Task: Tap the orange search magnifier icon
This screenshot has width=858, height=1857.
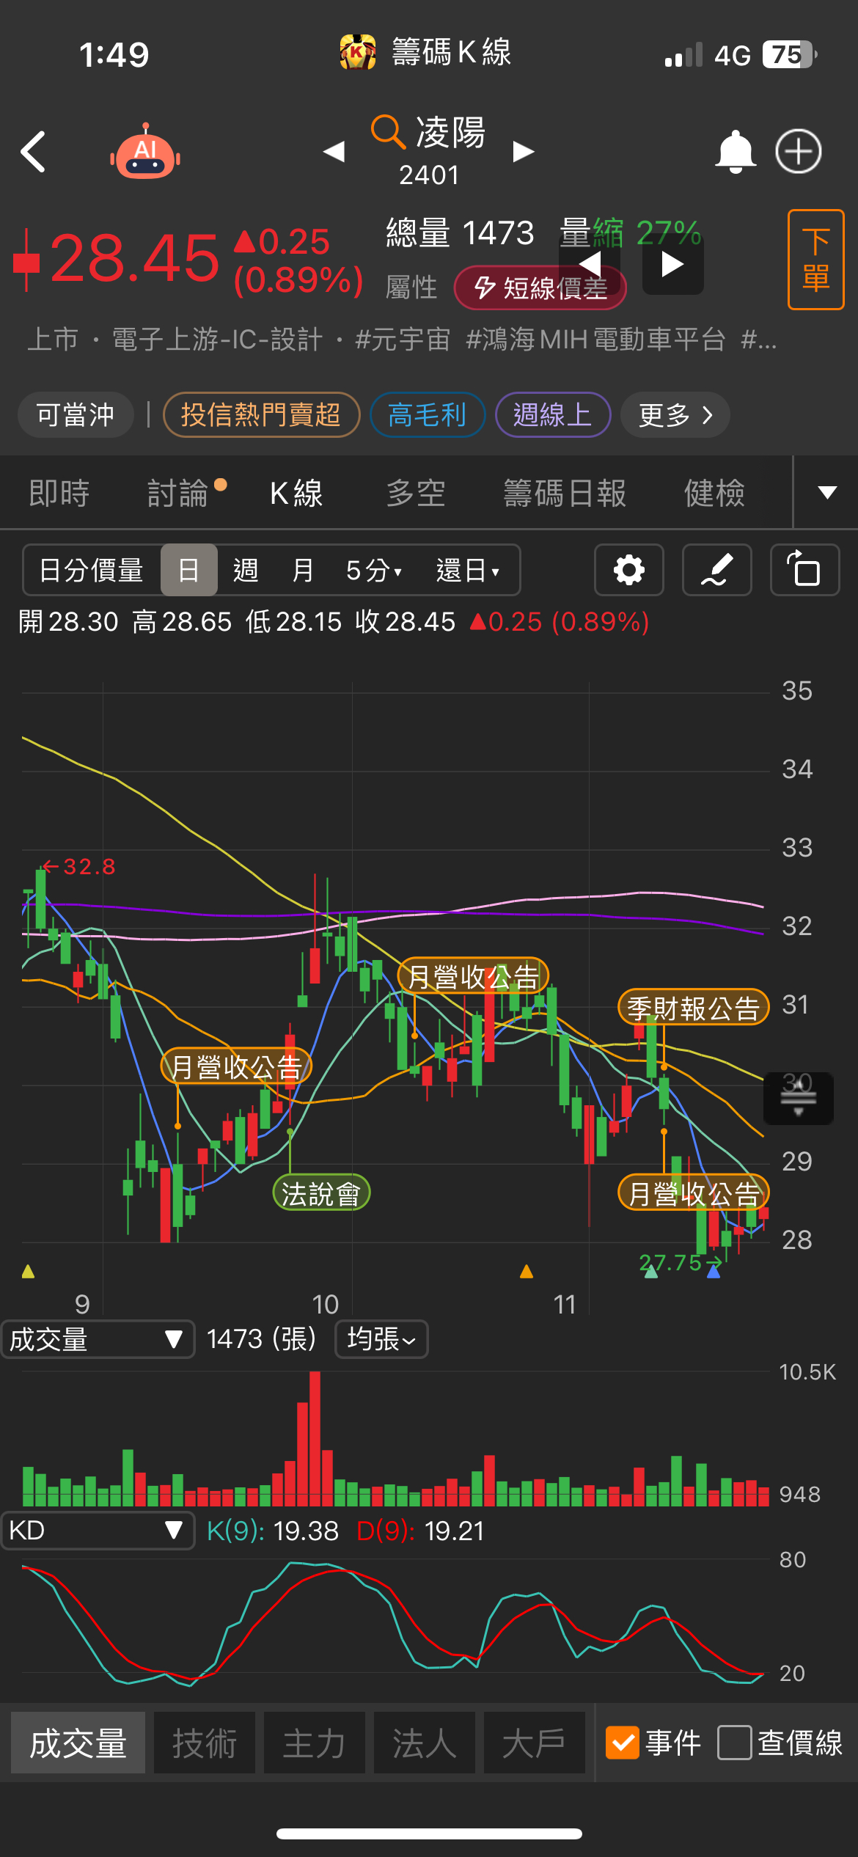Action: coord(386,132)
